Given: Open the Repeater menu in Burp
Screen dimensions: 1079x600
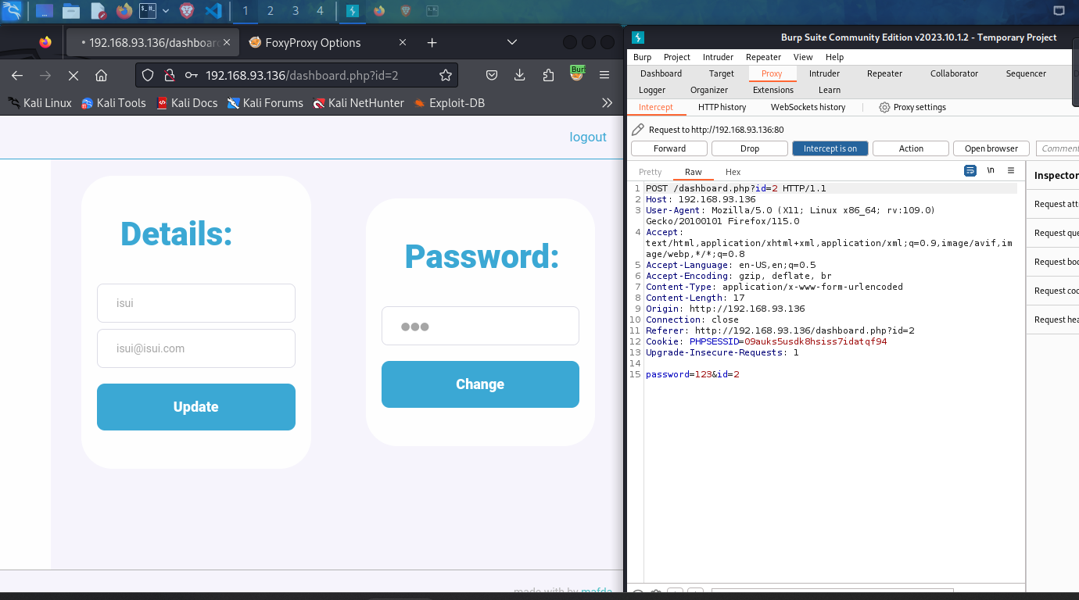Looking at the screenshot, I should click(x=763, y=57).
